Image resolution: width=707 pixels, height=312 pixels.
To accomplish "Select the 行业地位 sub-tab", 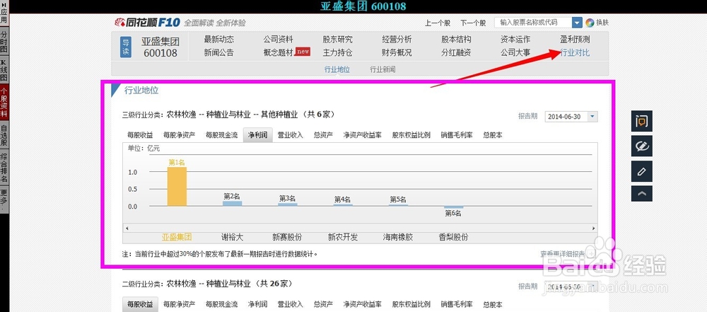I will point(337,69).
